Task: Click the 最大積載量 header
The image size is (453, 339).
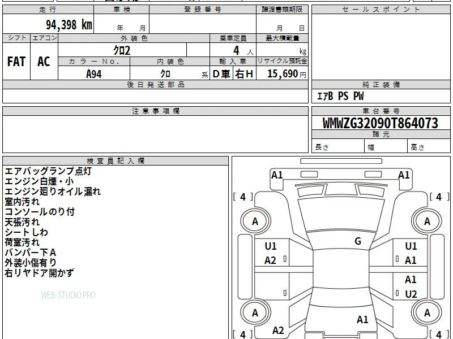Action: pyautogui.click(x=282, y=38)
